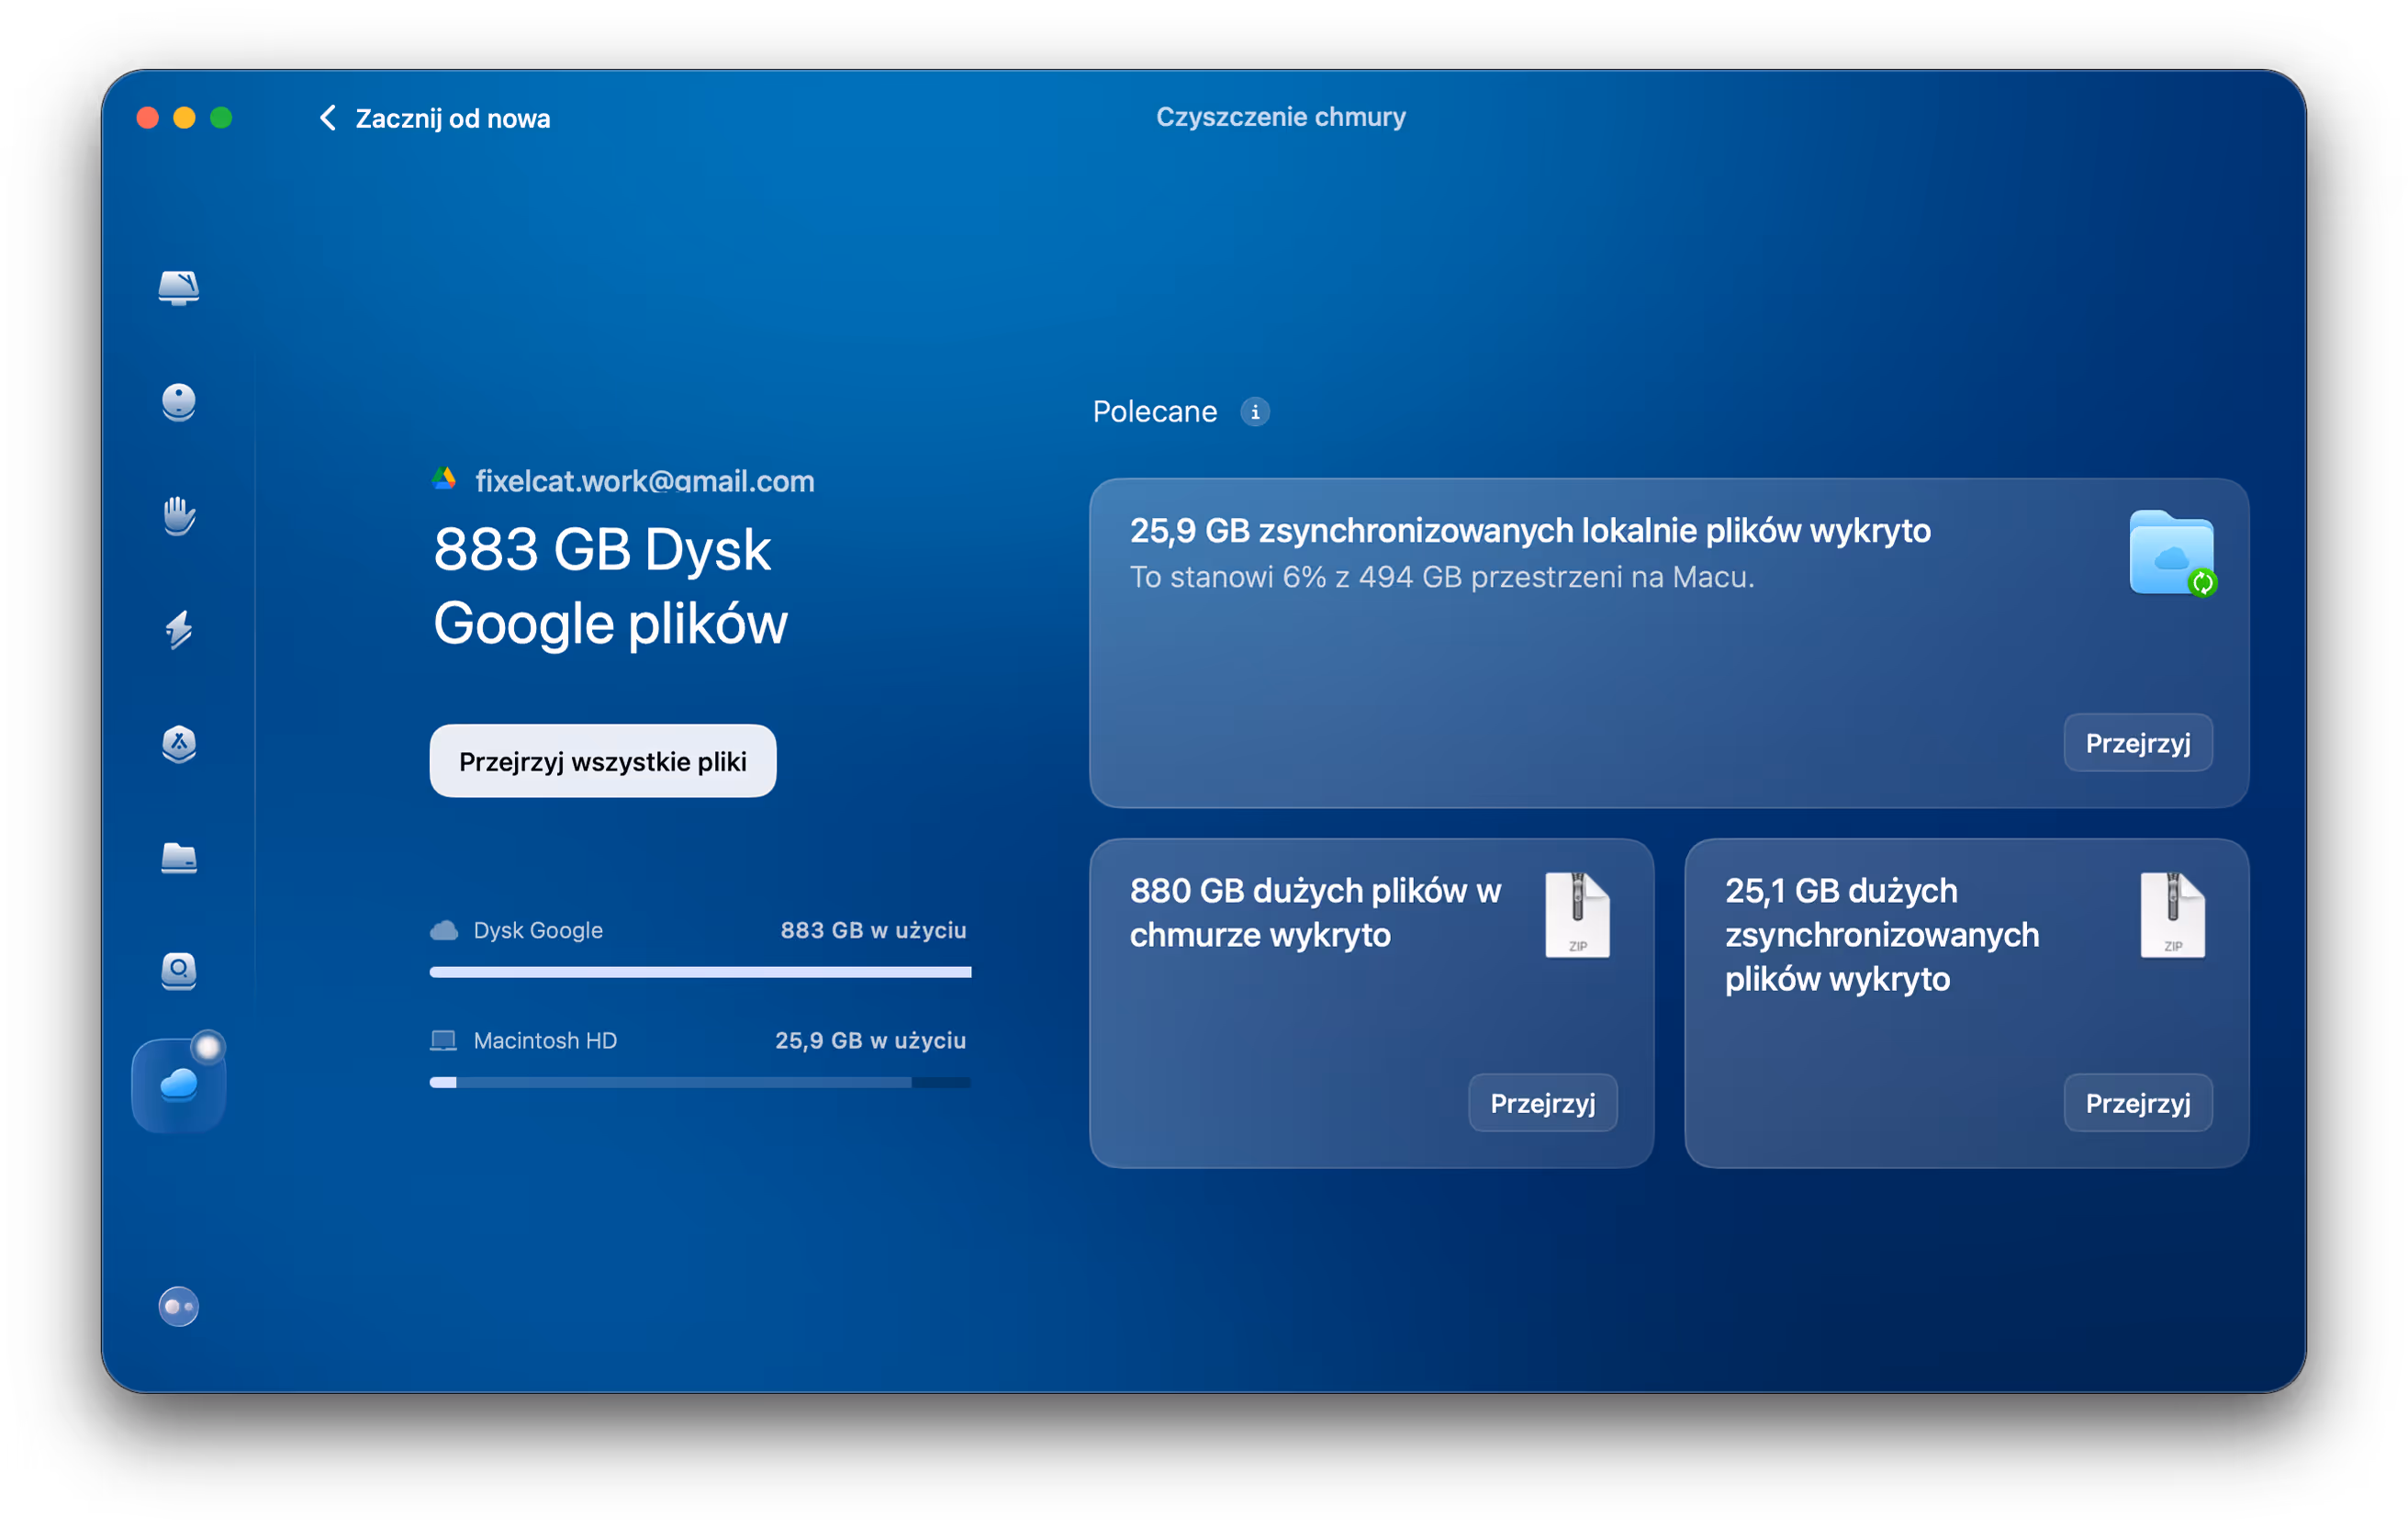Click 'Polecane' section label
Image resolution: width=2408 pixels, height=1529 pixels.
pyautogui.click(x=1155, y=412)
